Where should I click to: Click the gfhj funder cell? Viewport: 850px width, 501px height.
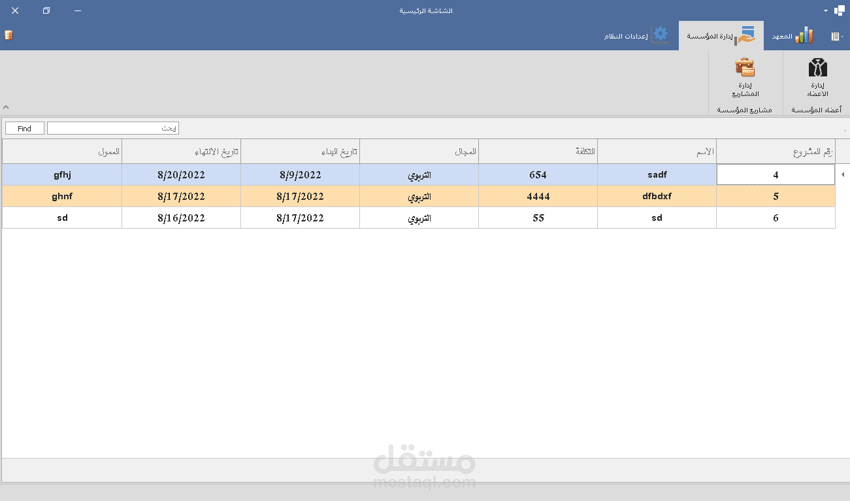[x=62, y=175]
